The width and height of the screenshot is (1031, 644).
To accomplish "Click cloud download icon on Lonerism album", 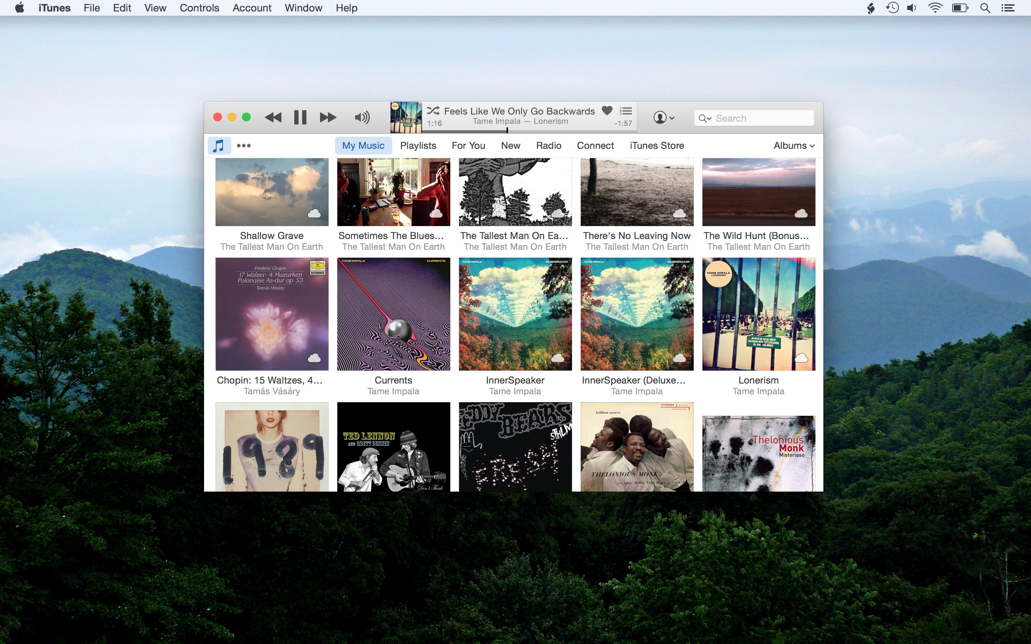I will pyautogui.click(x=801, y=358).
